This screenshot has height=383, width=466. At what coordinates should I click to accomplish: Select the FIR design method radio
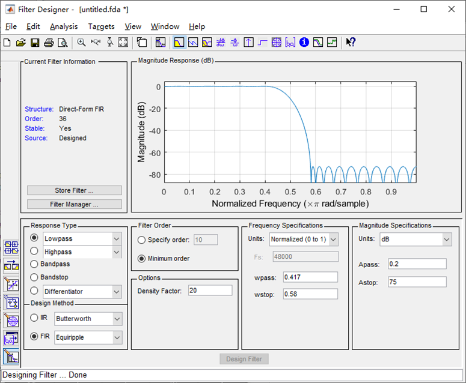tap(34, 336)
